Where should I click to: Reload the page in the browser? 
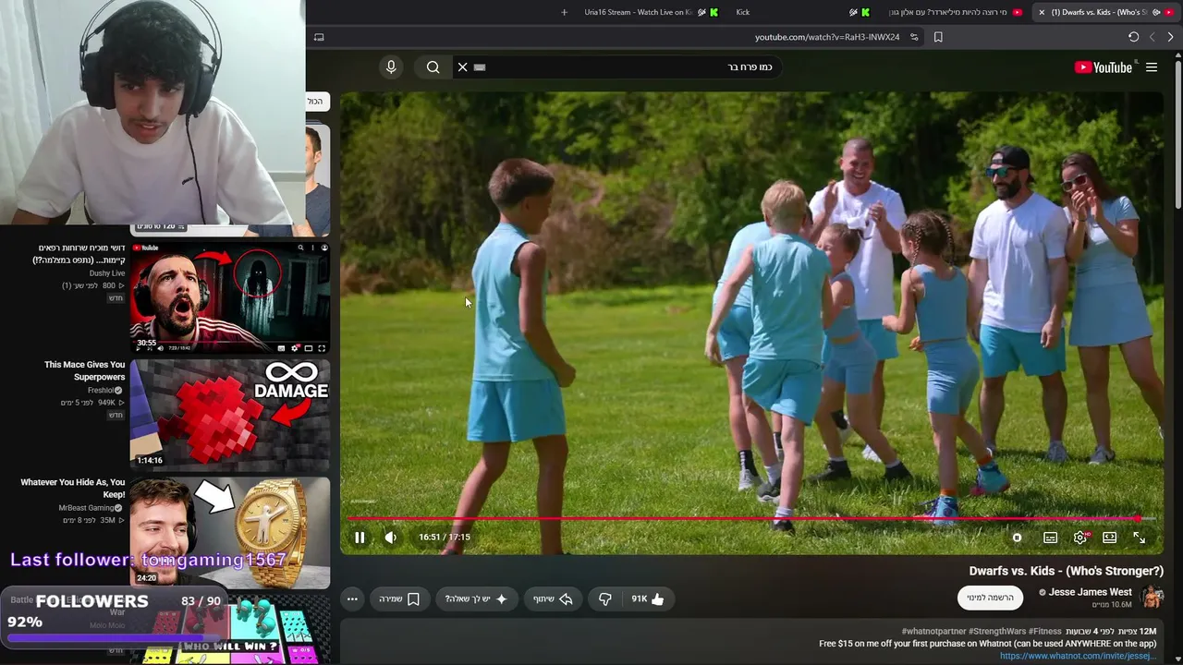click(x=1133, y=37)
